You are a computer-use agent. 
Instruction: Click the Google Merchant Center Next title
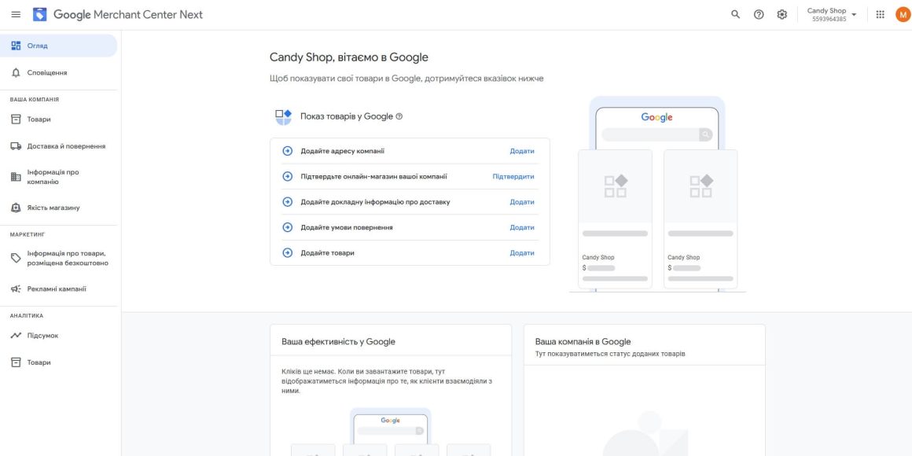coord(128,14)
